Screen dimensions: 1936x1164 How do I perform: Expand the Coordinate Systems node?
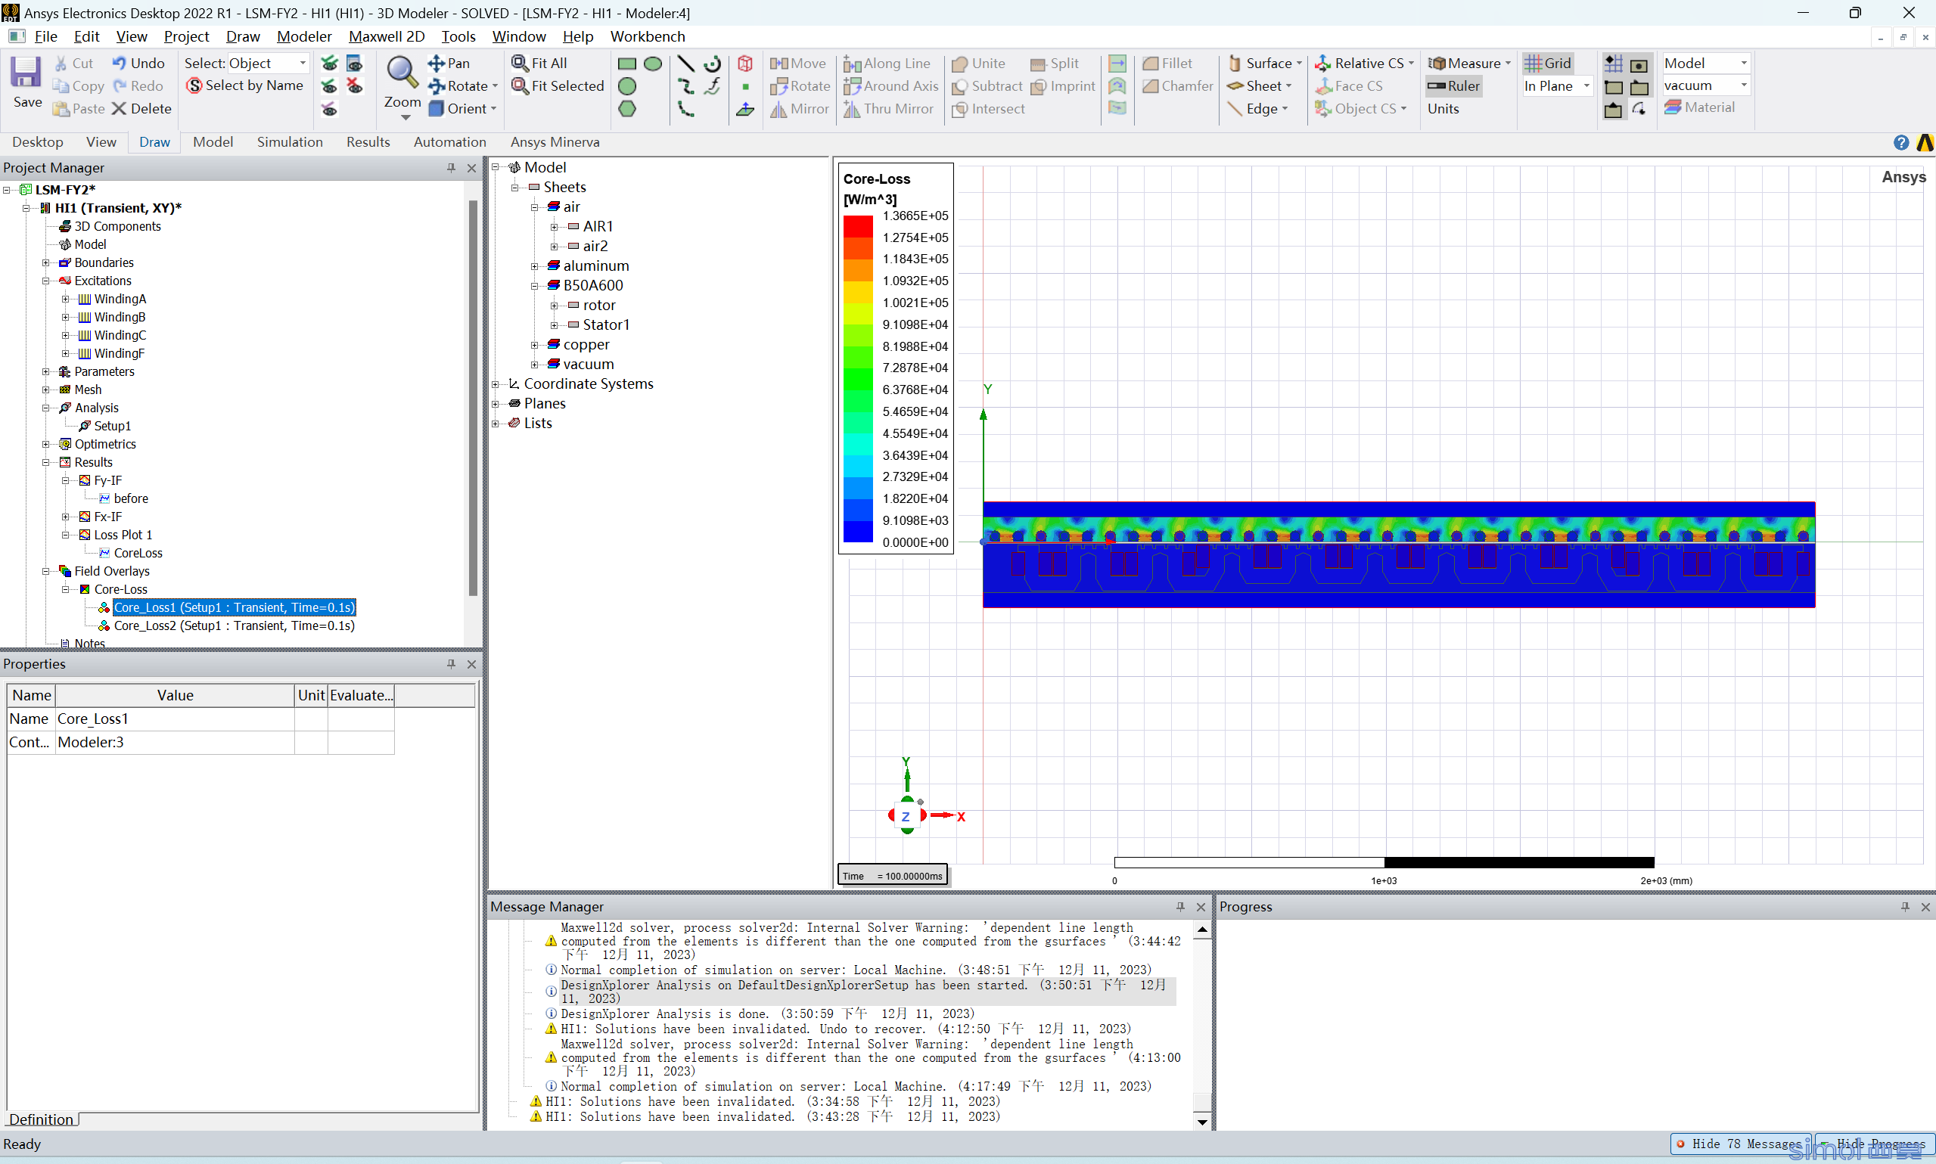tap(495, 383)
